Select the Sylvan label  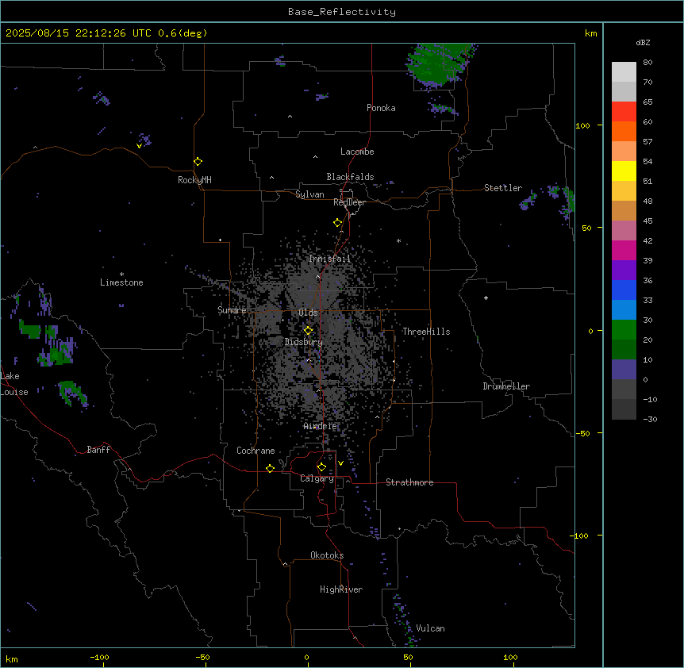coord(309,194)
